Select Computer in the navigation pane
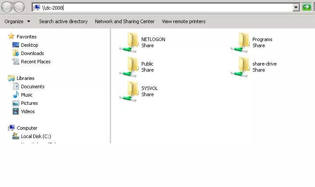315x187 pixels. (x=27, y=128)
